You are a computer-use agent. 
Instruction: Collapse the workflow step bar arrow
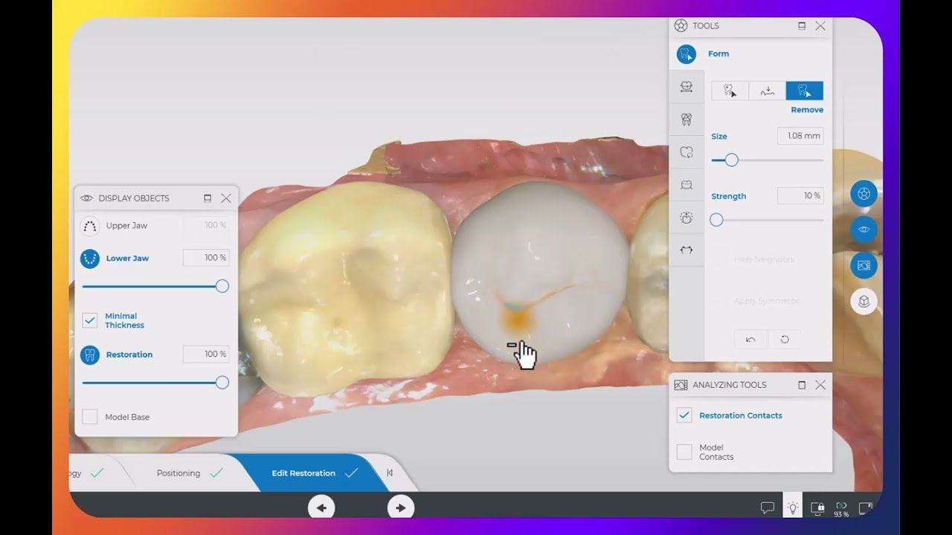point(390,473)
